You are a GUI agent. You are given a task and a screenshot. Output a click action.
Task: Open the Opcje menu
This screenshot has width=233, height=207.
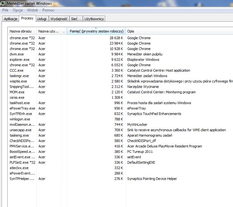tap(18, 10)
